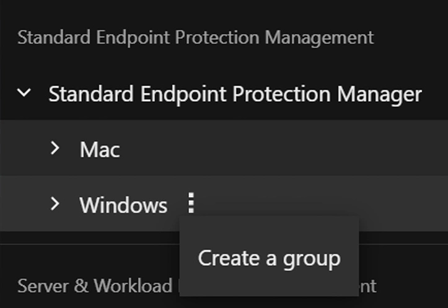
Task: Expand the Windows group chevron
Action: click(55, 204)
